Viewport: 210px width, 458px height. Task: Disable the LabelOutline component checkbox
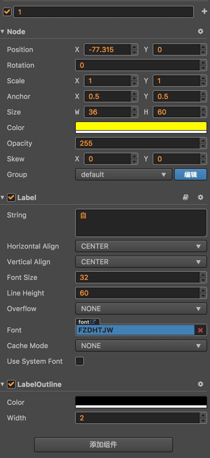tap(11, 384)
